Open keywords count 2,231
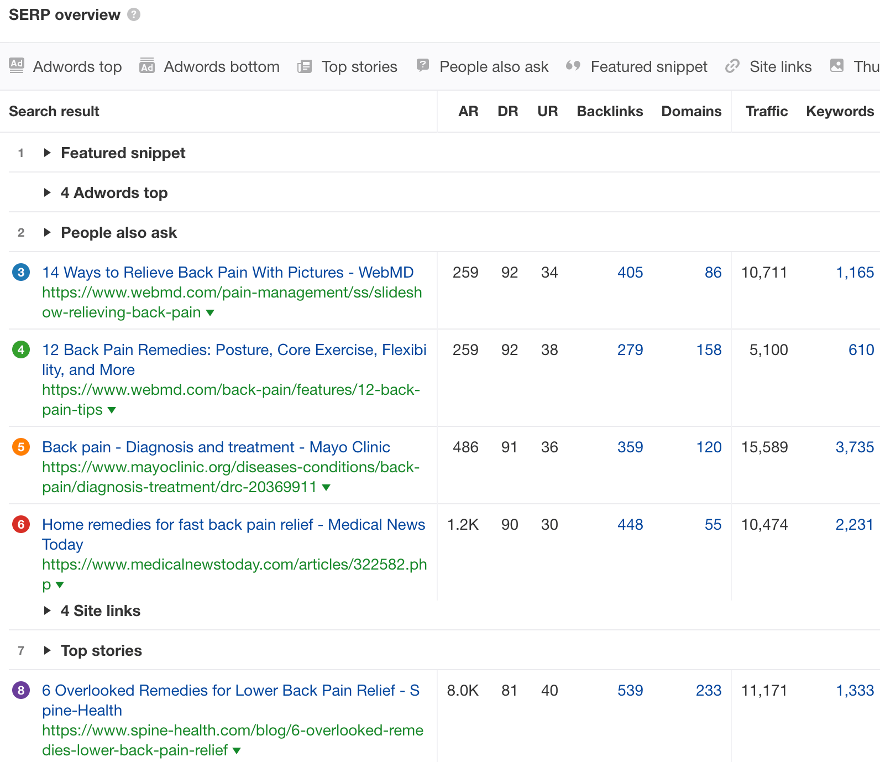 855,524
